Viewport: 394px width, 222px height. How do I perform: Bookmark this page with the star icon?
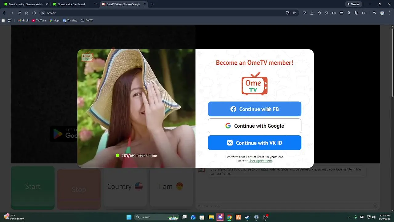point(294,13)
